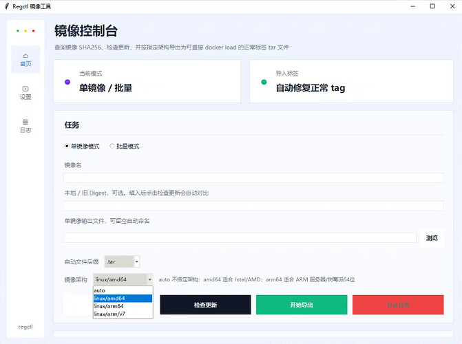Image resolution: width=462 pixels, height=344 pixels.
Task: Click the regctl label at sidebar bottom
Action: [x=25, y=327]
